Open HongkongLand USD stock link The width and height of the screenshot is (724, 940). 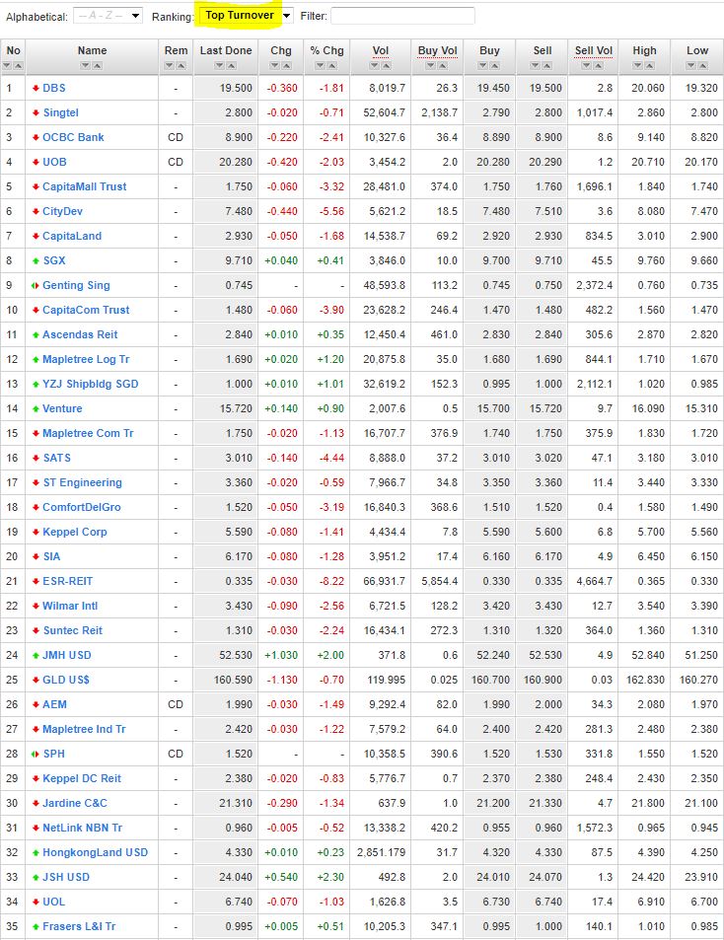coord(96,852)
